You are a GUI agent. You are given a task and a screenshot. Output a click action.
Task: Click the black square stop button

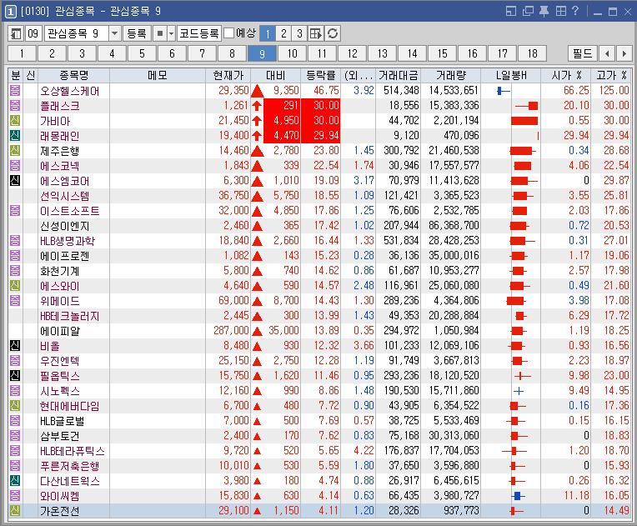click(x=160, y=33)
